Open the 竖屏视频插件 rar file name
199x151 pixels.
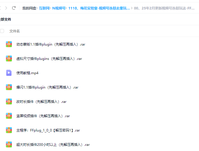click(43, 116)
